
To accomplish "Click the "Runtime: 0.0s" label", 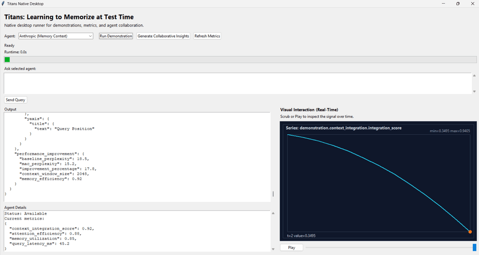I will (x=16, y=52).
